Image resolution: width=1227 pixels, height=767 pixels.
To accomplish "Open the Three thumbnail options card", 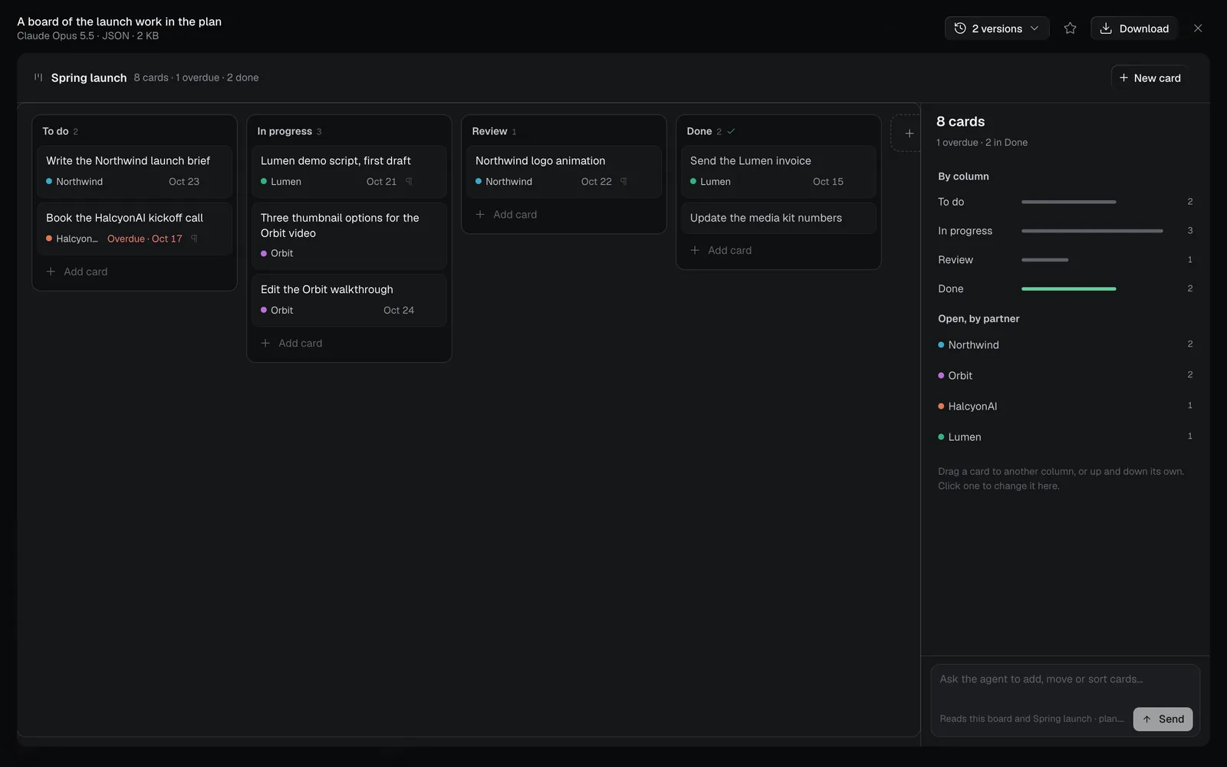I will tap(349, 235).
